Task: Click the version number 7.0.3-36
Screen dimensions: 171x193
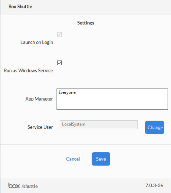Action: pyautogui.click(x=154, y=186)
